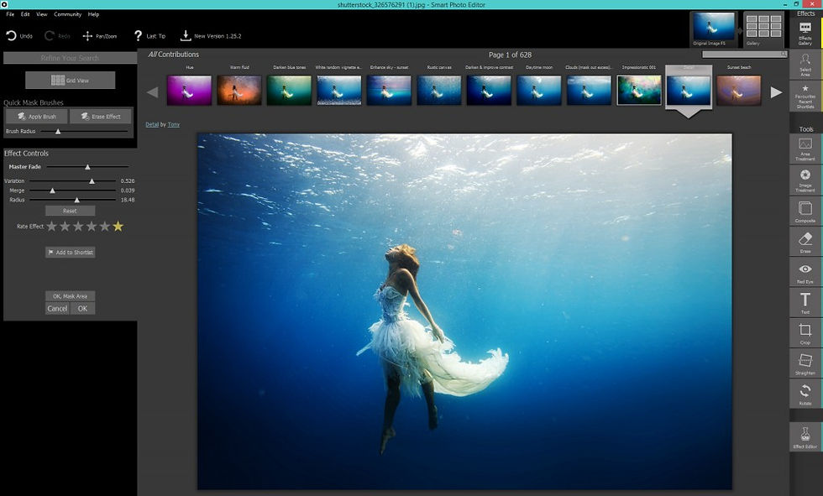
Task: Click the OK, Mask Area button
Action: [70, 296]
